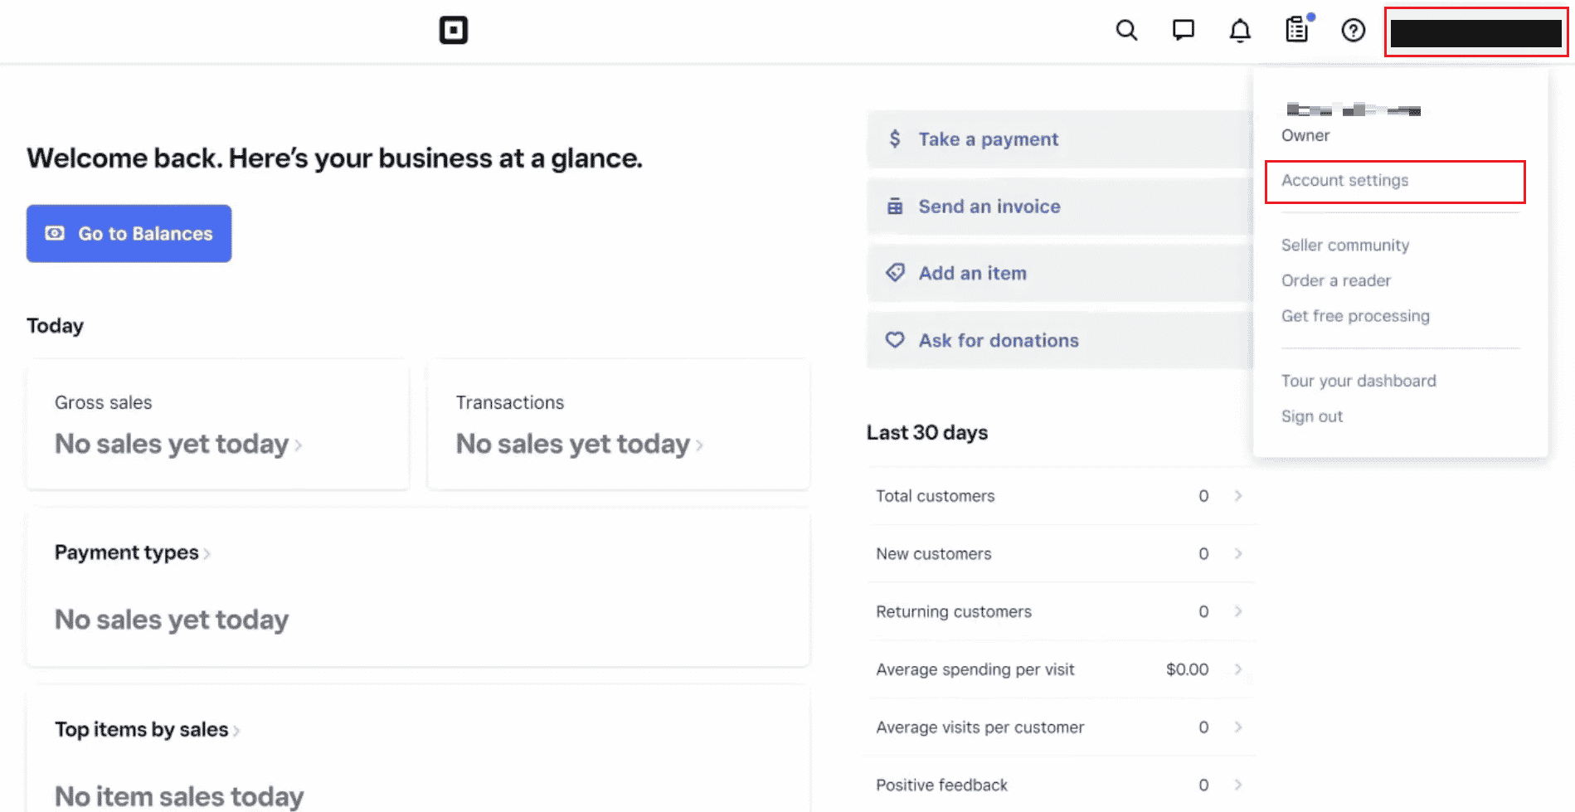Click the New customers label
This screenshot has height=812, width=1575.
pyautogui.click(x=934, y=554)
